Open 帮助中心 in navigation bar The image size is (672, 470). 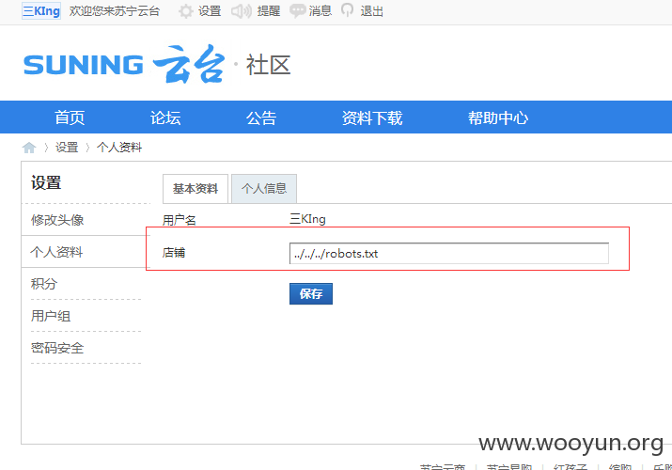coord(498,117)
